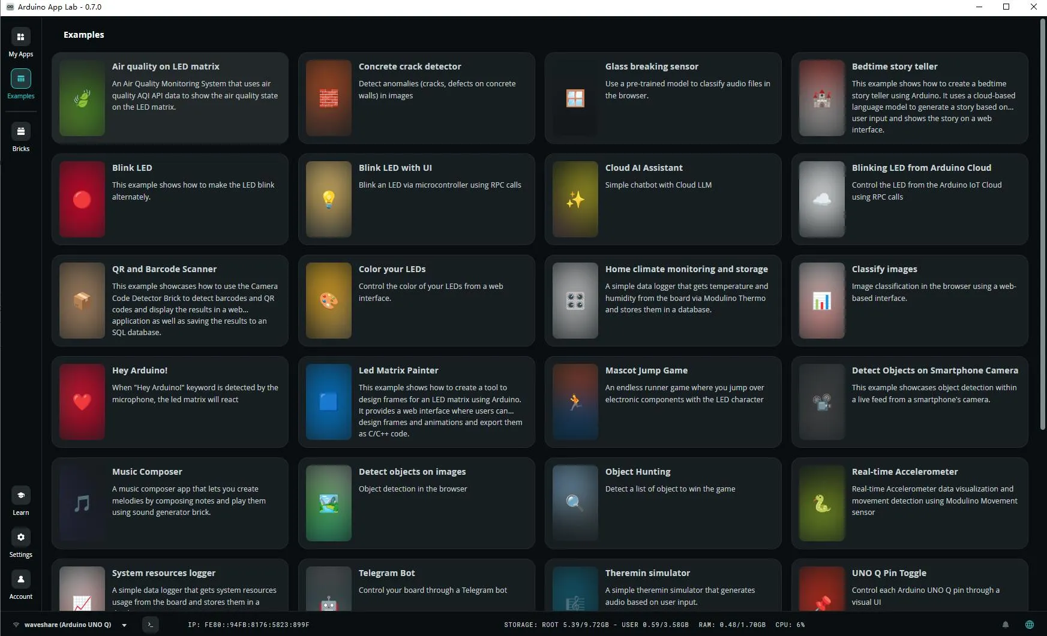The image size is (1047, 636).
Task: Click the notifications bell icon
Action: tap(1006, 625)
